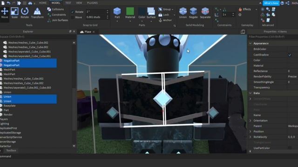Lock the selected parts
Image resolution: width=298 pixels, height=167 pixels.
(163, 14)
